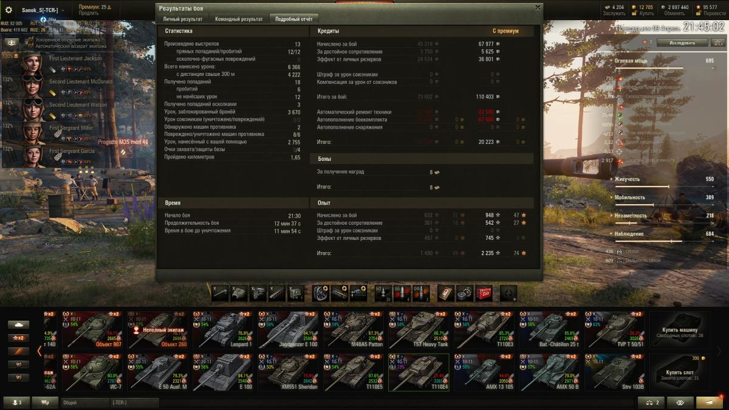729x410 pixels.
Task: Open crew operations button above crew list
Action: pos(12,43)
